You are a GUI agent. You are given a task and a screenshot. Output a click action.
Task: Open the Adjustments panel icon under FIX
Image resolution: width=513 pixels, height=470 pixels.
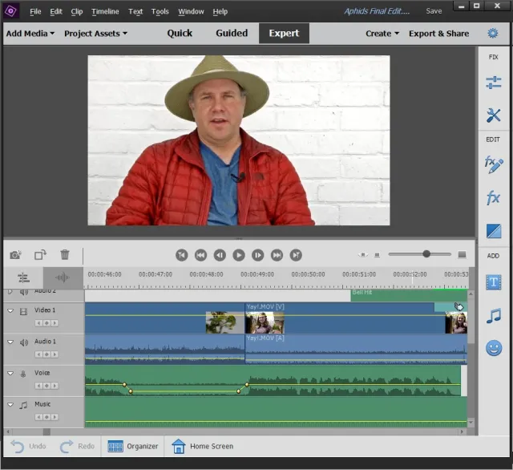coord(494,83)
